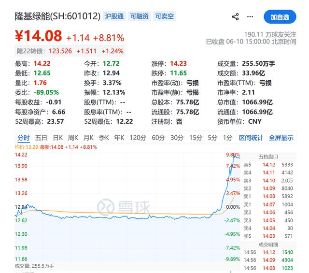Click the 跌停 value 11.65
Image resolution: width=309 pixels, height=273 pixels.
178,73
